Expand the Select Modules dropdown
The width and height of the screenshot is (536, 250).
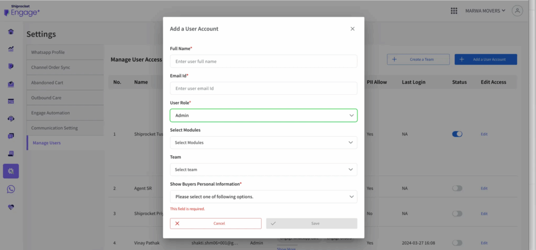click(x=263, y=142)
